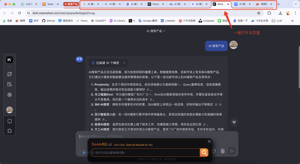Open the Kimi+ apps icon in sidebar
Screen dimensions: 300x164
(9, 95)
